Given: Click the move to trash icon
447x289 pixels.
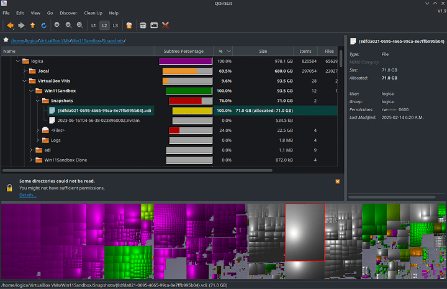Looking at the screenshot, I should [129, 25].
